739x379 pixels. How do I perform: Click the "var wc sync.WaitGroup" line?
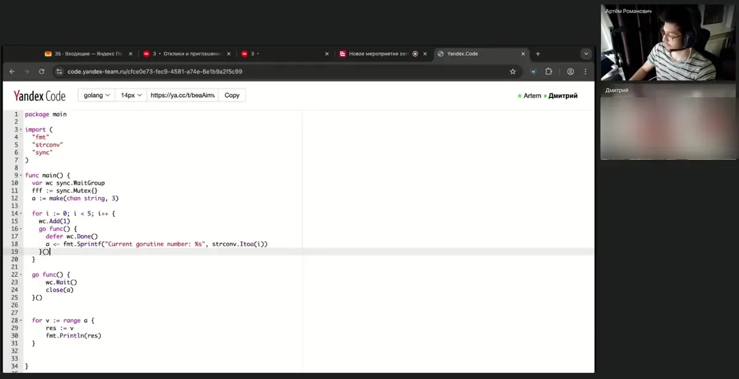tap(68, 182)
